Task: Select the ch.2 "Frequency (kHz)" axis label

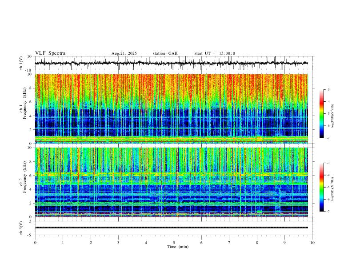Action: click(x=24, y=177)
